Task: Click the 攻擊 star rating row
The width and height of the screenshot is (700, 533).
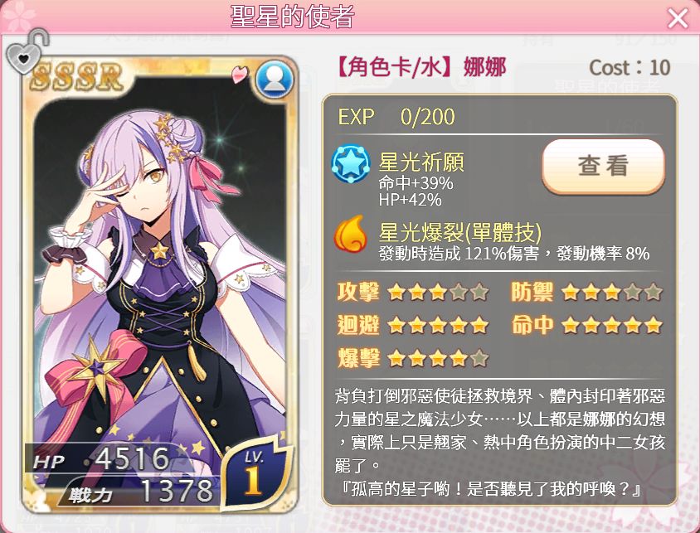Action: point(413,293)
